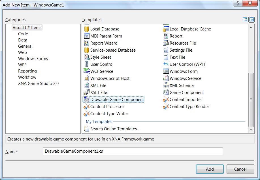This screenshot has width=260, height=180.
Task: Click the Categories label
Action: tap(16, 20)
